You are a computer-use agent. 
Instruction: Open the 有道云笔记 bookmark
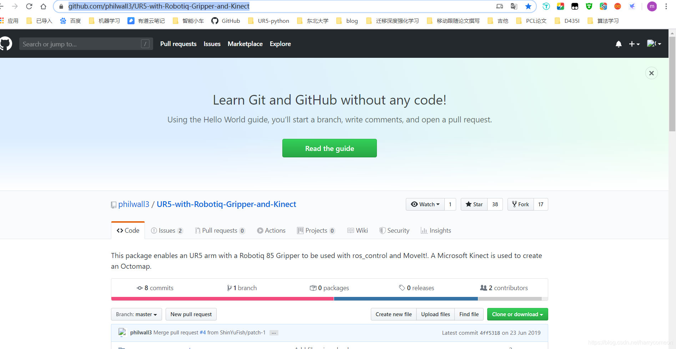click(x=146, y=21)
